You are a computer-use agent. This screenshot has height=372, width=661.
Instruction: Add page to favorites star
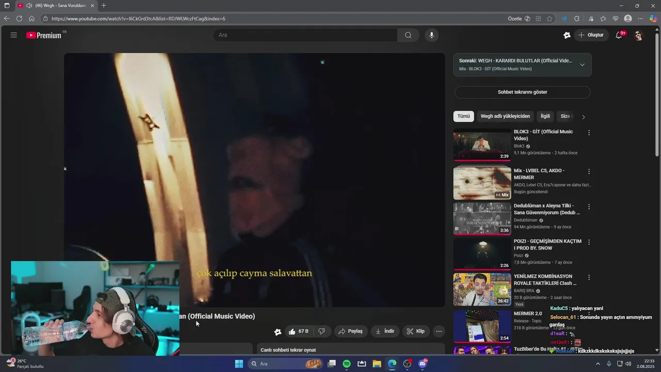click(x=549, y=19)
